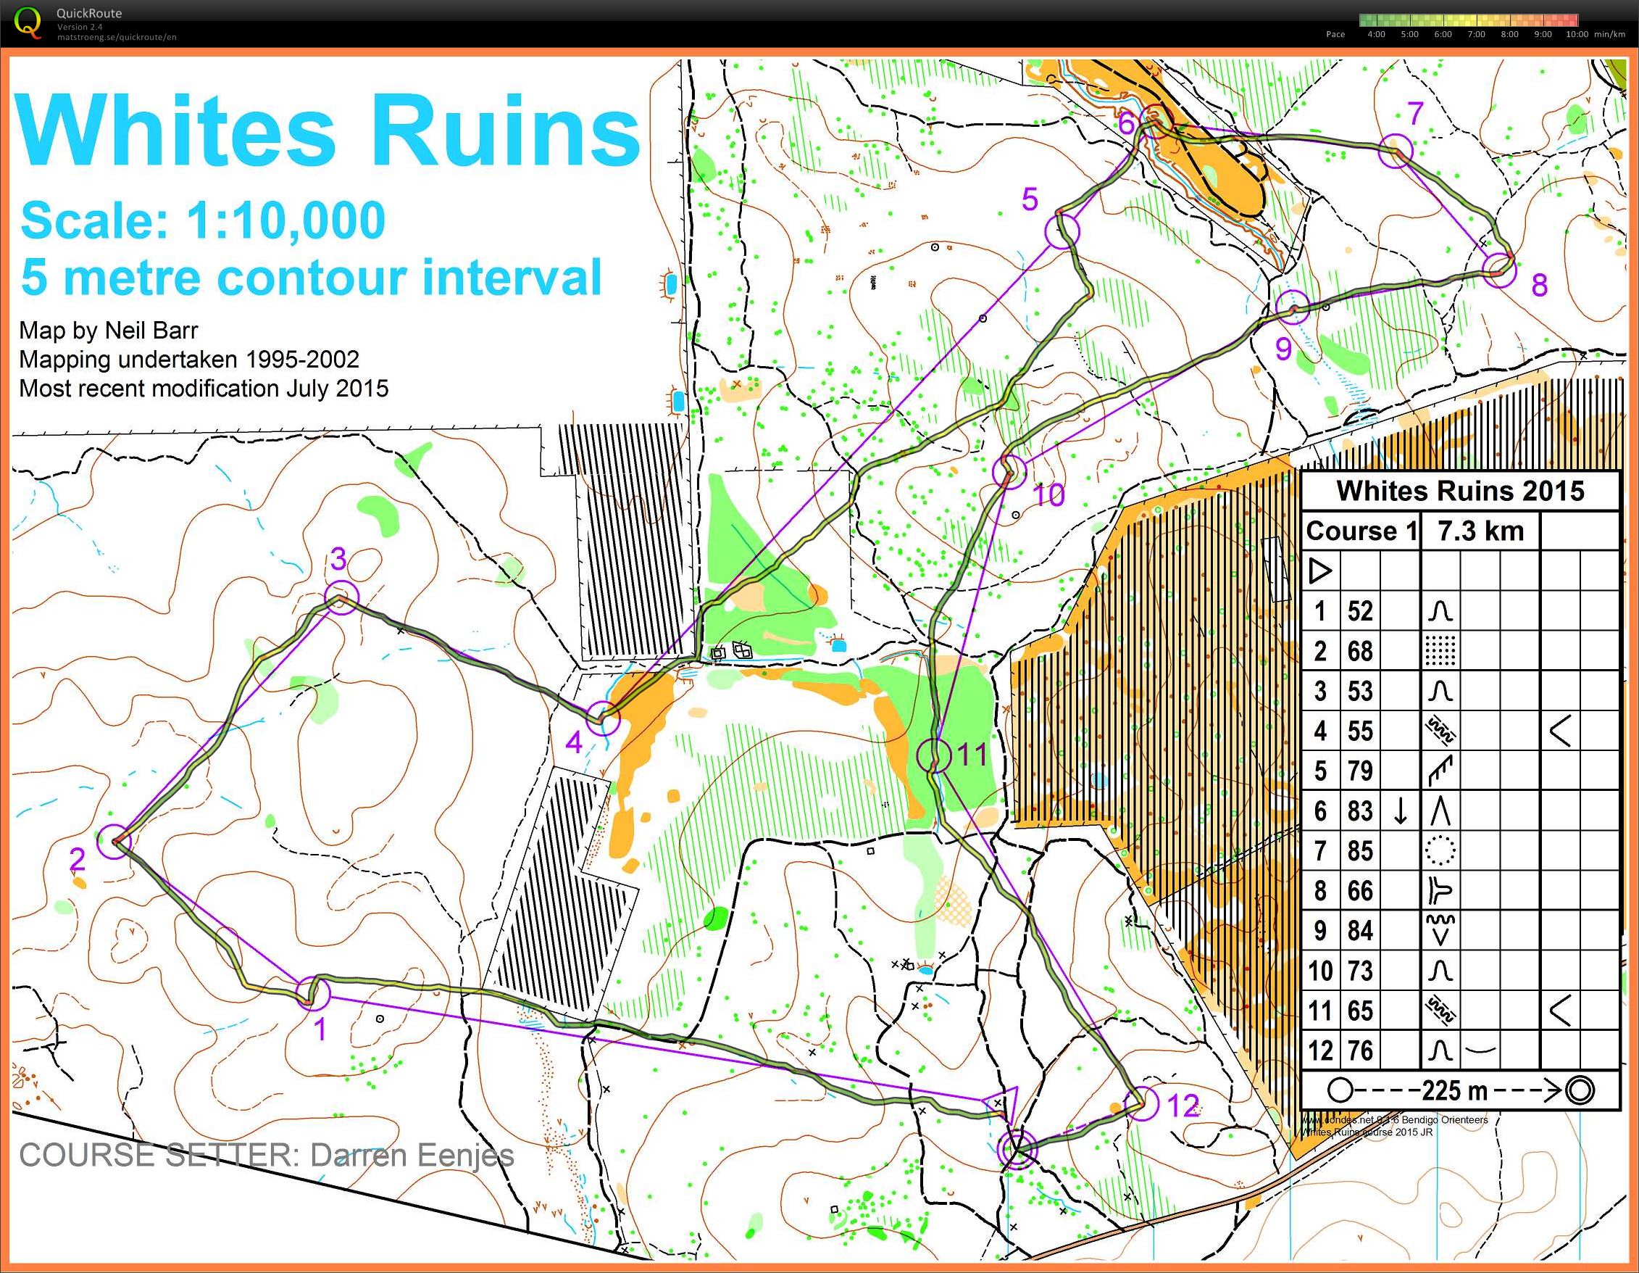Click control circle 11 on the map
Screen dimensions: 1639x1273
(935, 755)
